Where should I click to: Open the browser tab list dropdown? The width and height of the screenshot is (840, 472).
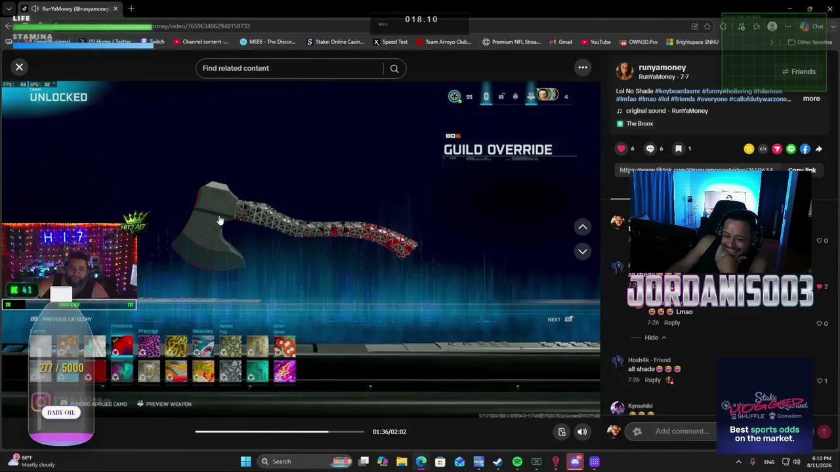click(x=9, y=9)
